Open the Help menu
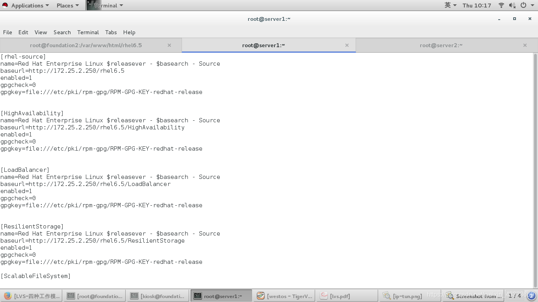This screenshot has height=302, width=538. (x=129, y=32)
